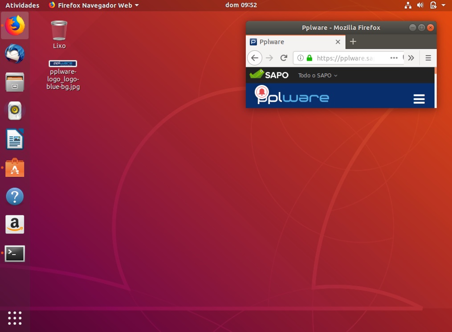Viewport: 452px width, 332px height.
Task: Launch Thunderbird from the dock
Action: tap(14, 54)
